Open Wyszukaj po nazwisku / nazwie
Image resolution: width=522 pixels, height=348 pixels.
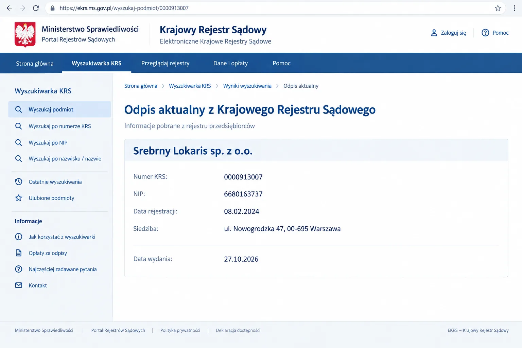[x=65, y=159]
